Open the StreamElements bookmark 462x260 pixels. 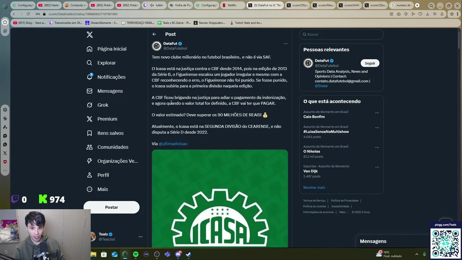coord(101,23)
